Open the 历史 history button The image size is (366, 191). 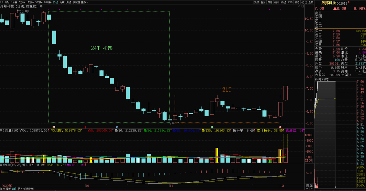pyautogui.click(x=270, y=2)
